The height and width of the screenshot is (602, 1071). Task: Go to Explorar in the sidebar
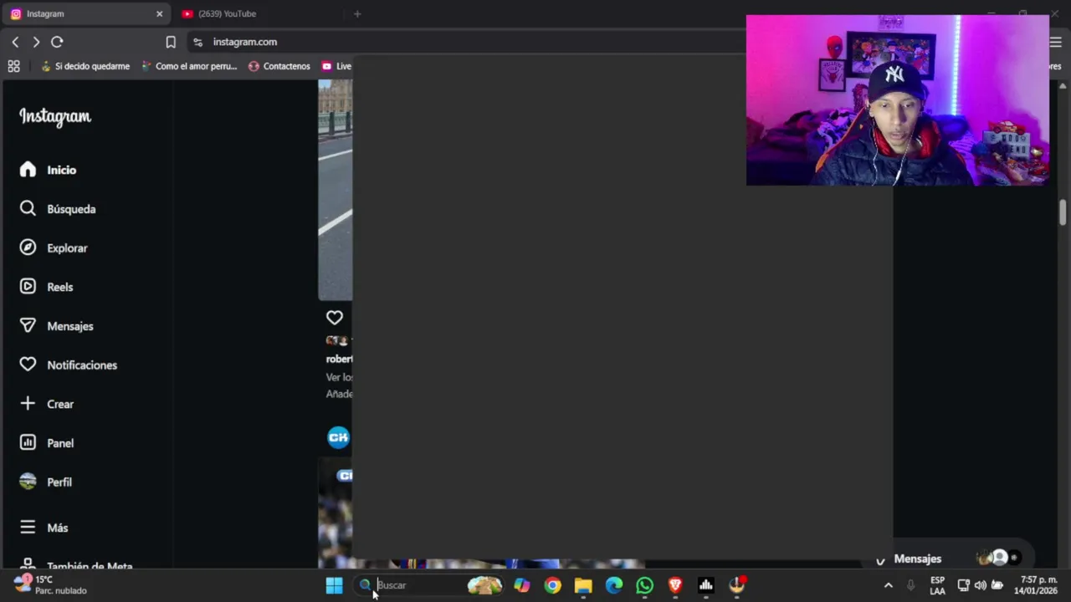click(54, 247)
